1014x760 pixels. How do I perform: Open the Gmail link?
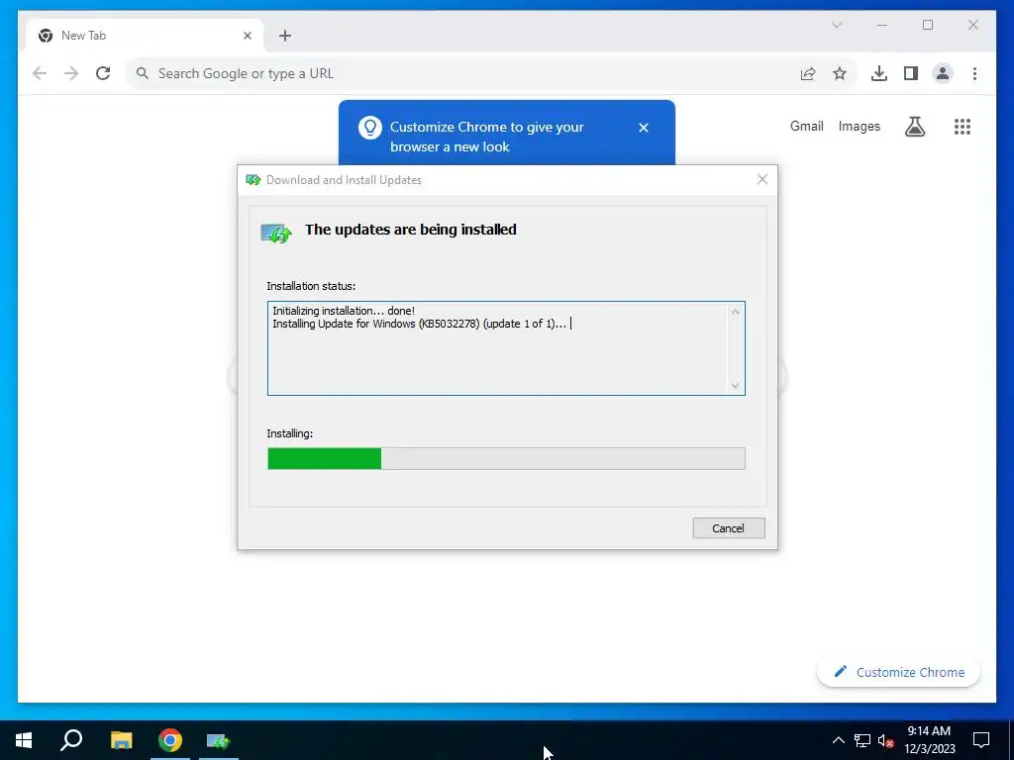(806, 126)
